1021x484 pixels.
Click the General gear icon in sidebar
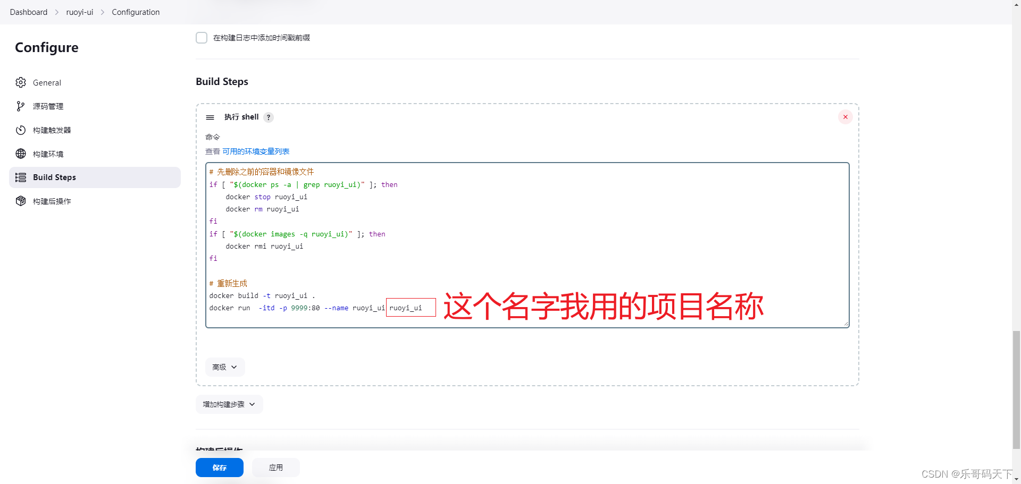[x=21, y=82]
